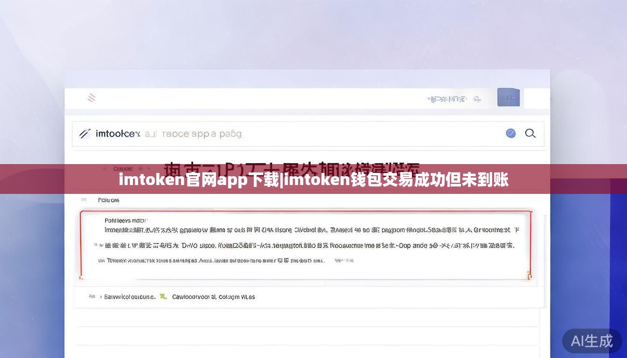627x358 pixels.
Task: Focus the imtookex search input field
Action: [x=308, y=134]
